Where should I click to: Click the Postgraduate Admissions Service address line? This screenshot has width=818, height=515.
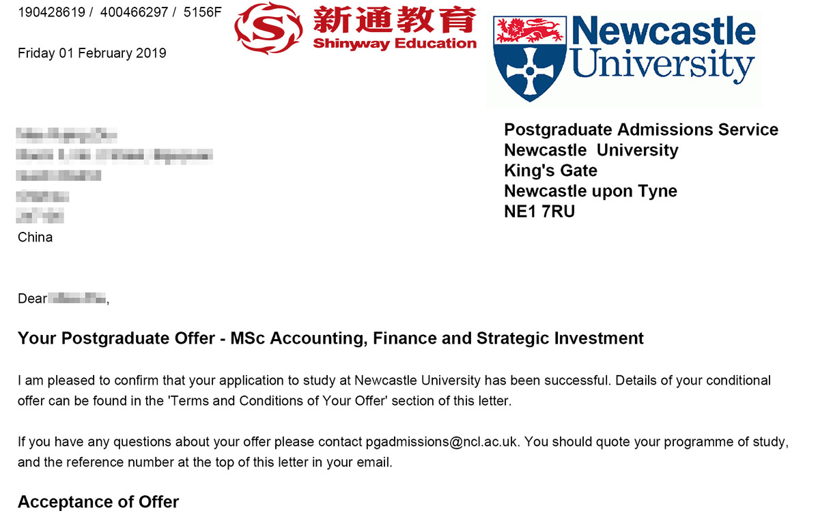coord(640,130)
